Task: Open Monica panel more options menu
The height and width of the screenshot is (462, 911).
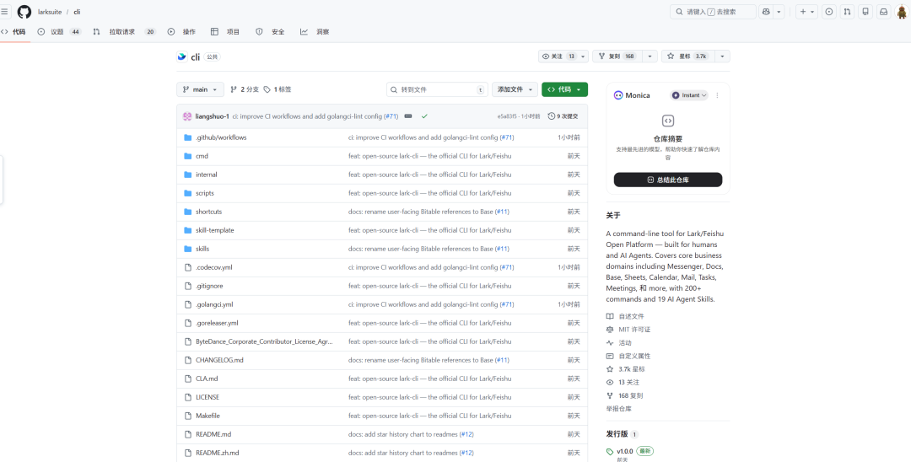Action: click(x=717, y=95)
